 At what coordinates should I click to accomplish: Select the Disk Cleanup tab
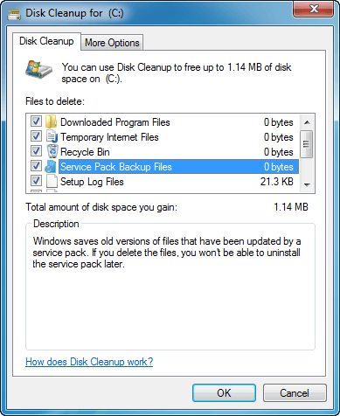(46, 41)
